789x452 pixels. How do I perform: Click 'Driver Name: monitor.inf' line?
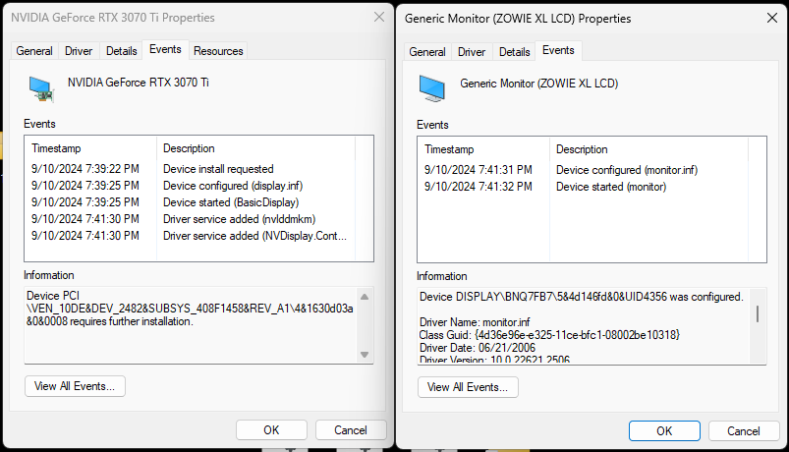[475, 322]
